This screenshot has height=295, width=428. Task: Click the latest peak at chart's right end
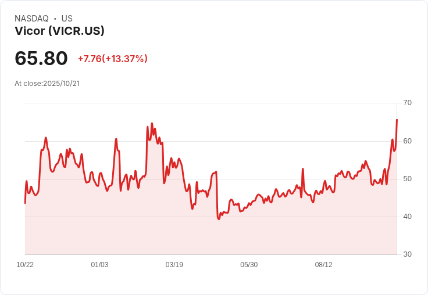(397, 120)
